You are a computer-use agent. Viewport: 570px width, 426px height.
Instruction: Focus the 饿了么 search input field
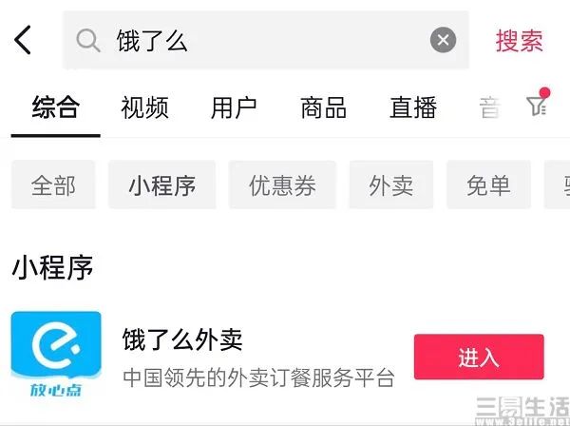pos(266,40)
